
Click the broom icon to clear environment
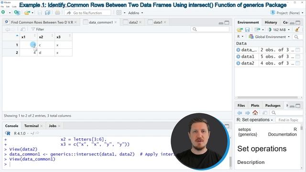click(297, 30)
